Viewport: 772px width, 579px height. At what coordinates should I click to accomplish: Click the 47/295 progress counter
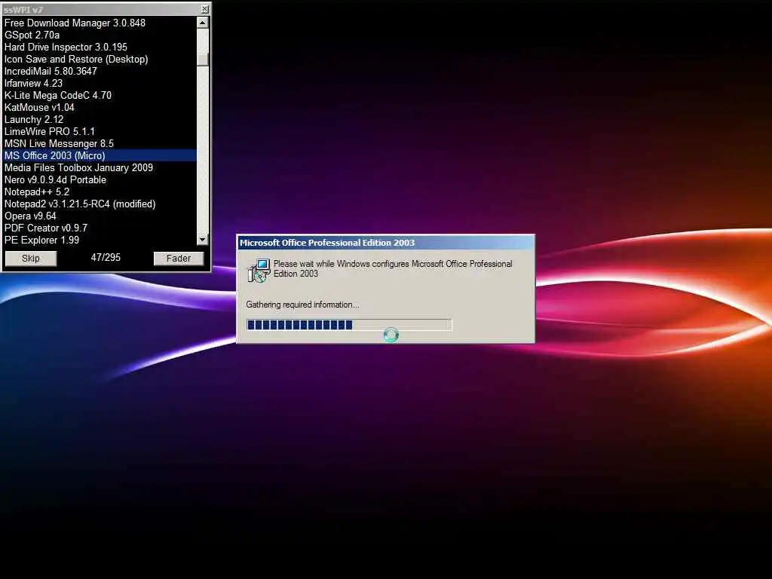pos(106,258)
